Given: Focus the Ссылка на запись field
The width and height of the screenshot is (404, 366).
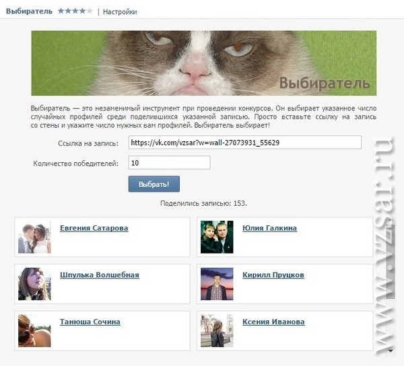Looking at the screenshot, I should [245, 143].
